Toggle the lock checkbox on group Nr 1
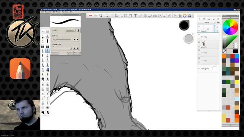 point(199,62)
